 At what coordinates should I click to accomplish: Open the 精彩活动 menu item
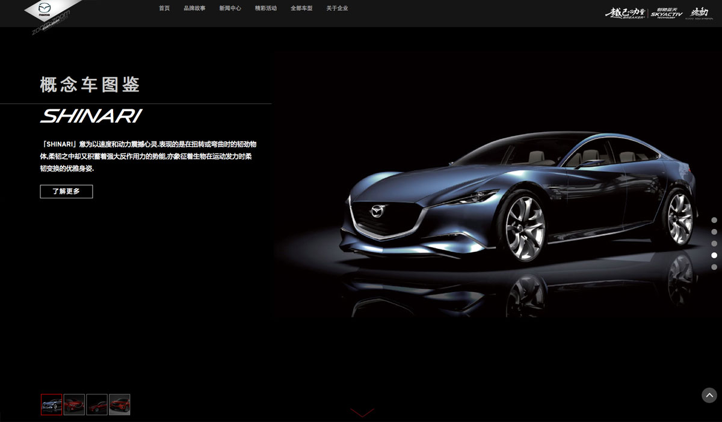pos(266,8)
